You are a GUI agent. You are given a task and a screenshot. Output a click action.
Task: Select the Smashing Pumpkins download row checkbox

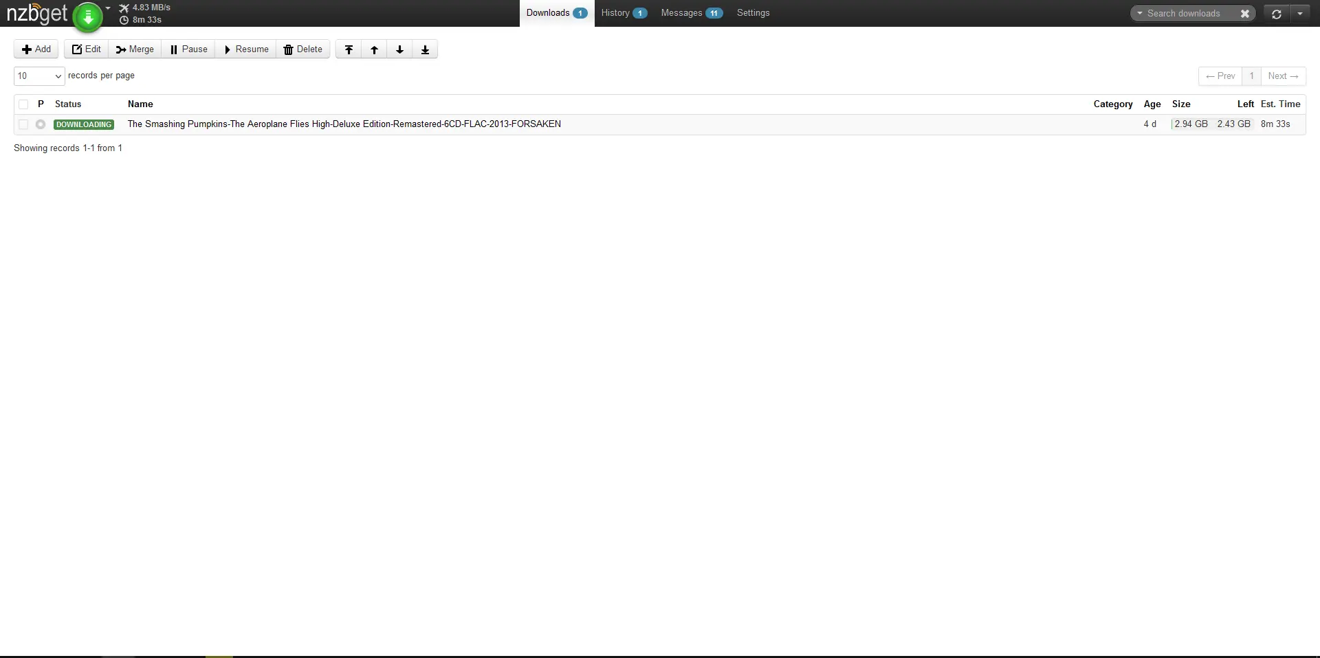[23, 124]
